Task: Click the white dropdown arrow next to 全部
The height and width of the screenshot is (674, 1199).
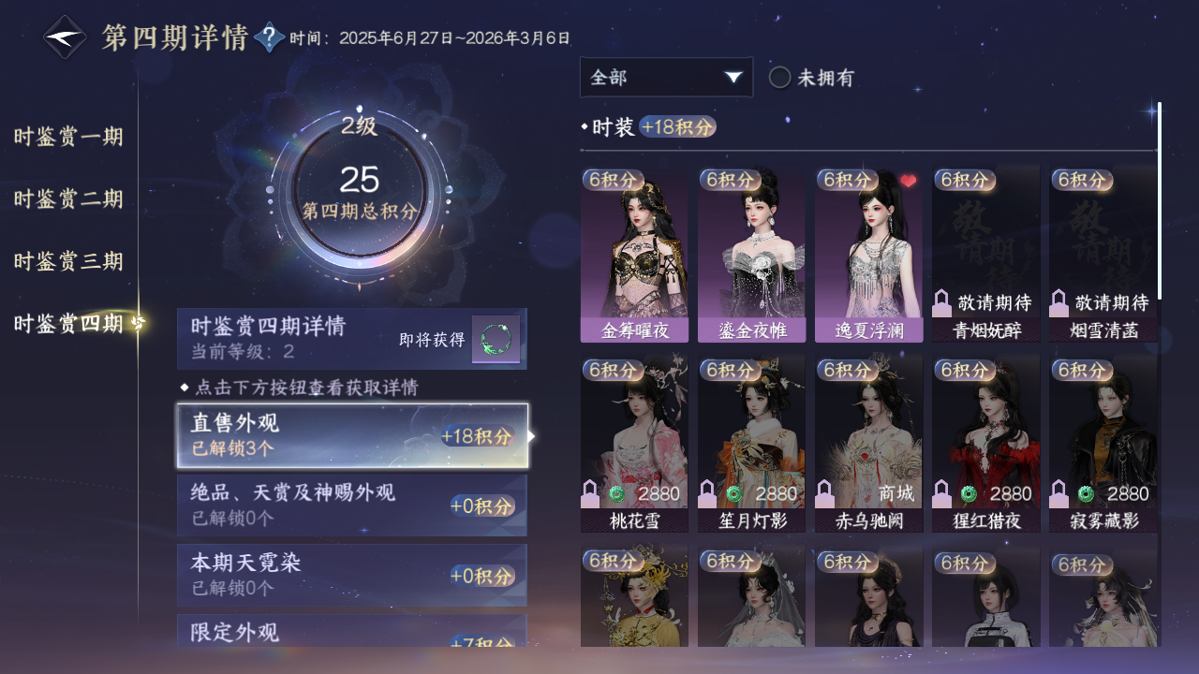Action: (733, 78)
